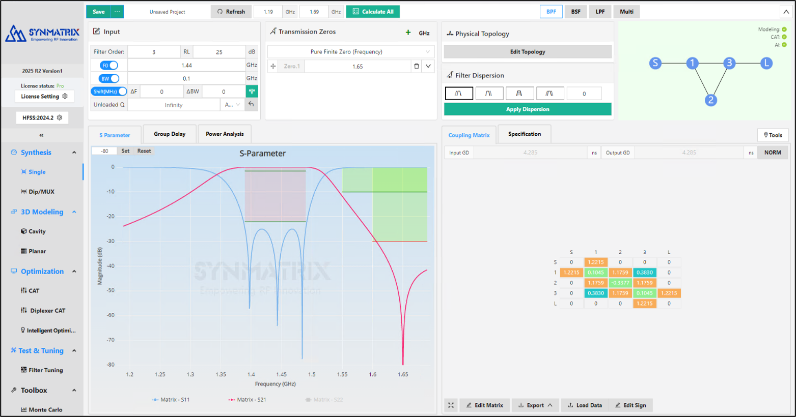The width and height of the screenshot is (796, 417).
Task: Toggle the F0 switch
Action: (109, 65)
